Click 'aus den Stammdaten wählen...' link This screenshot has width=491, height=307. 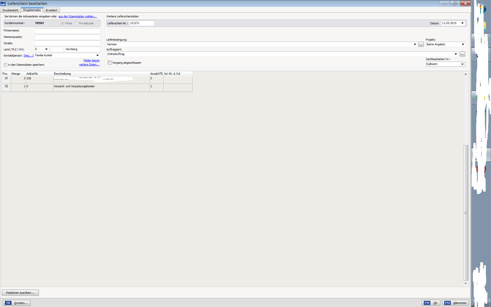point(77,16)
